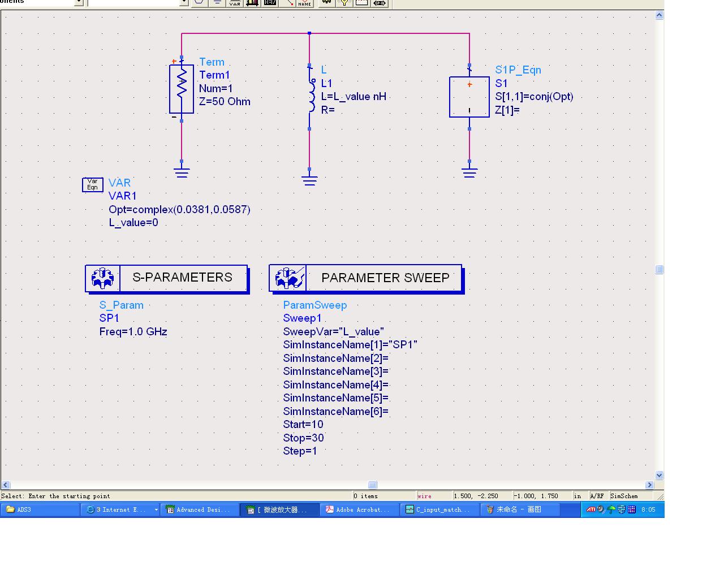Click the 'Z[1]=' parameter text

[507, 110]
